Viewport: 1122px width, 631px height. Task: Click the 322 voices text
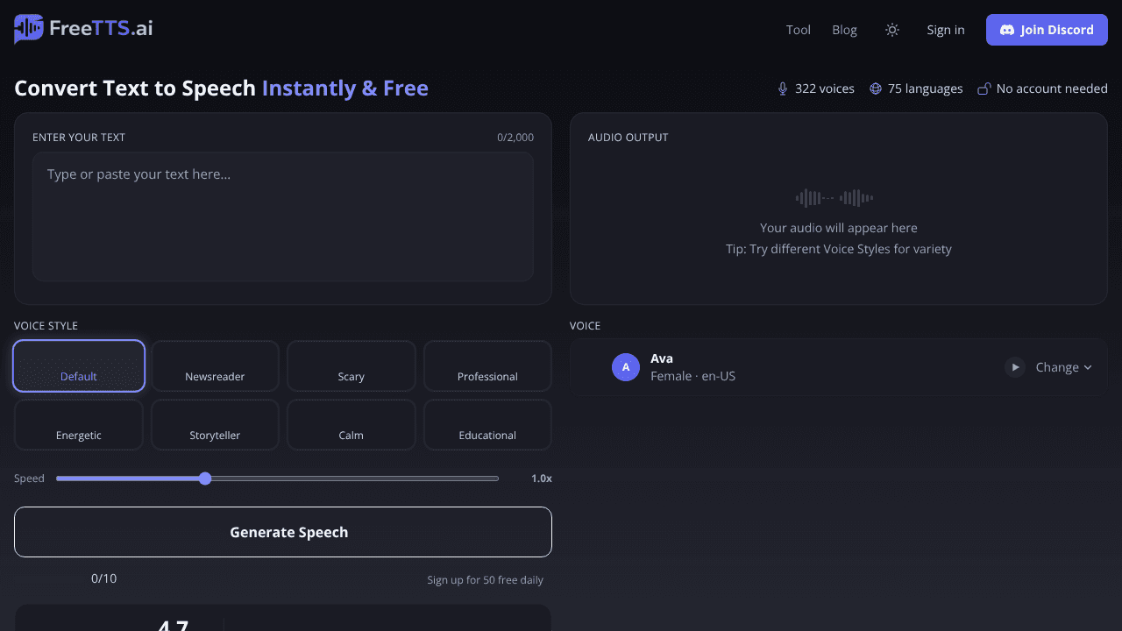tap(825, 89)
